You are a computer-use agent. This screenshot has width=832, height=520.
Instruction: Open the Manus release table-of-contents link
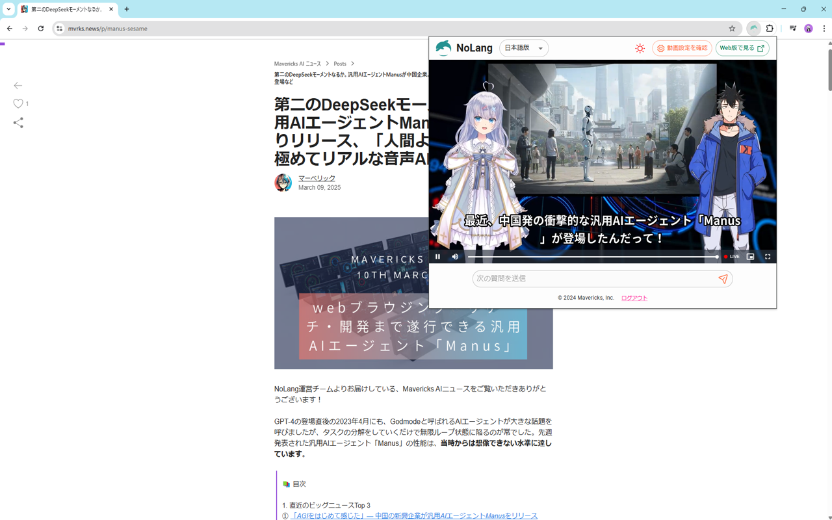414,516
